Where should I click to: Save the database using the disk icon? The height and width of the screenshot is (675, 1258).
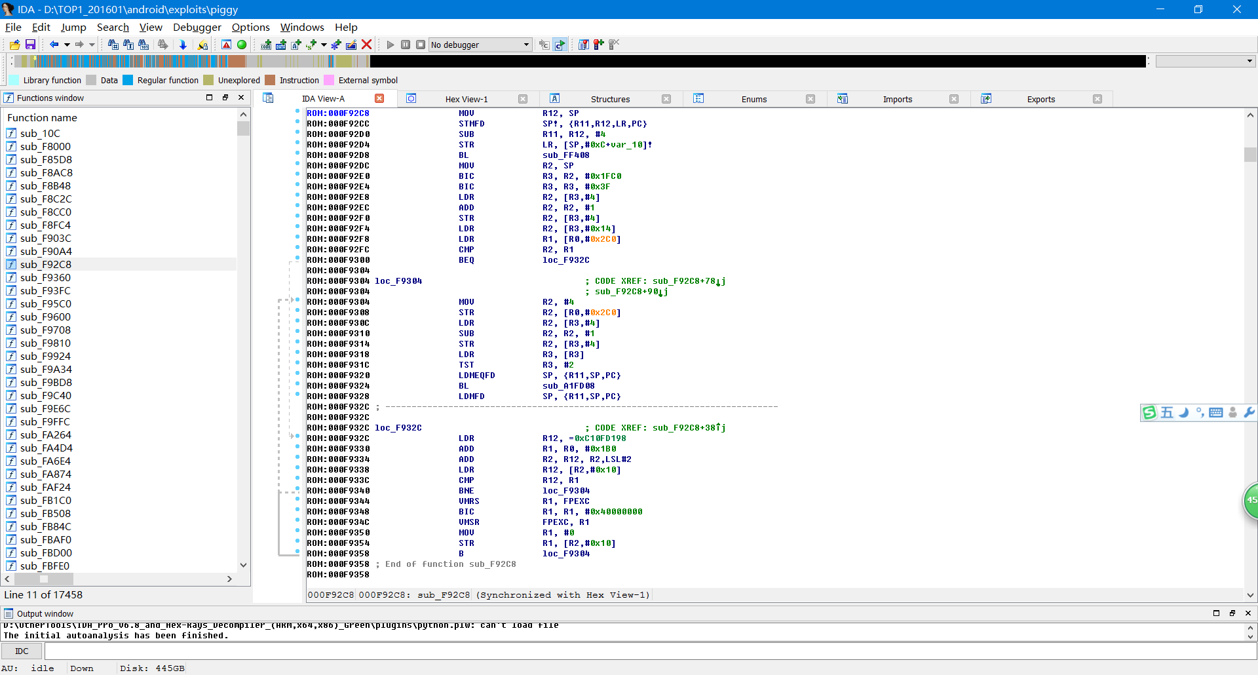pos(30,45)
